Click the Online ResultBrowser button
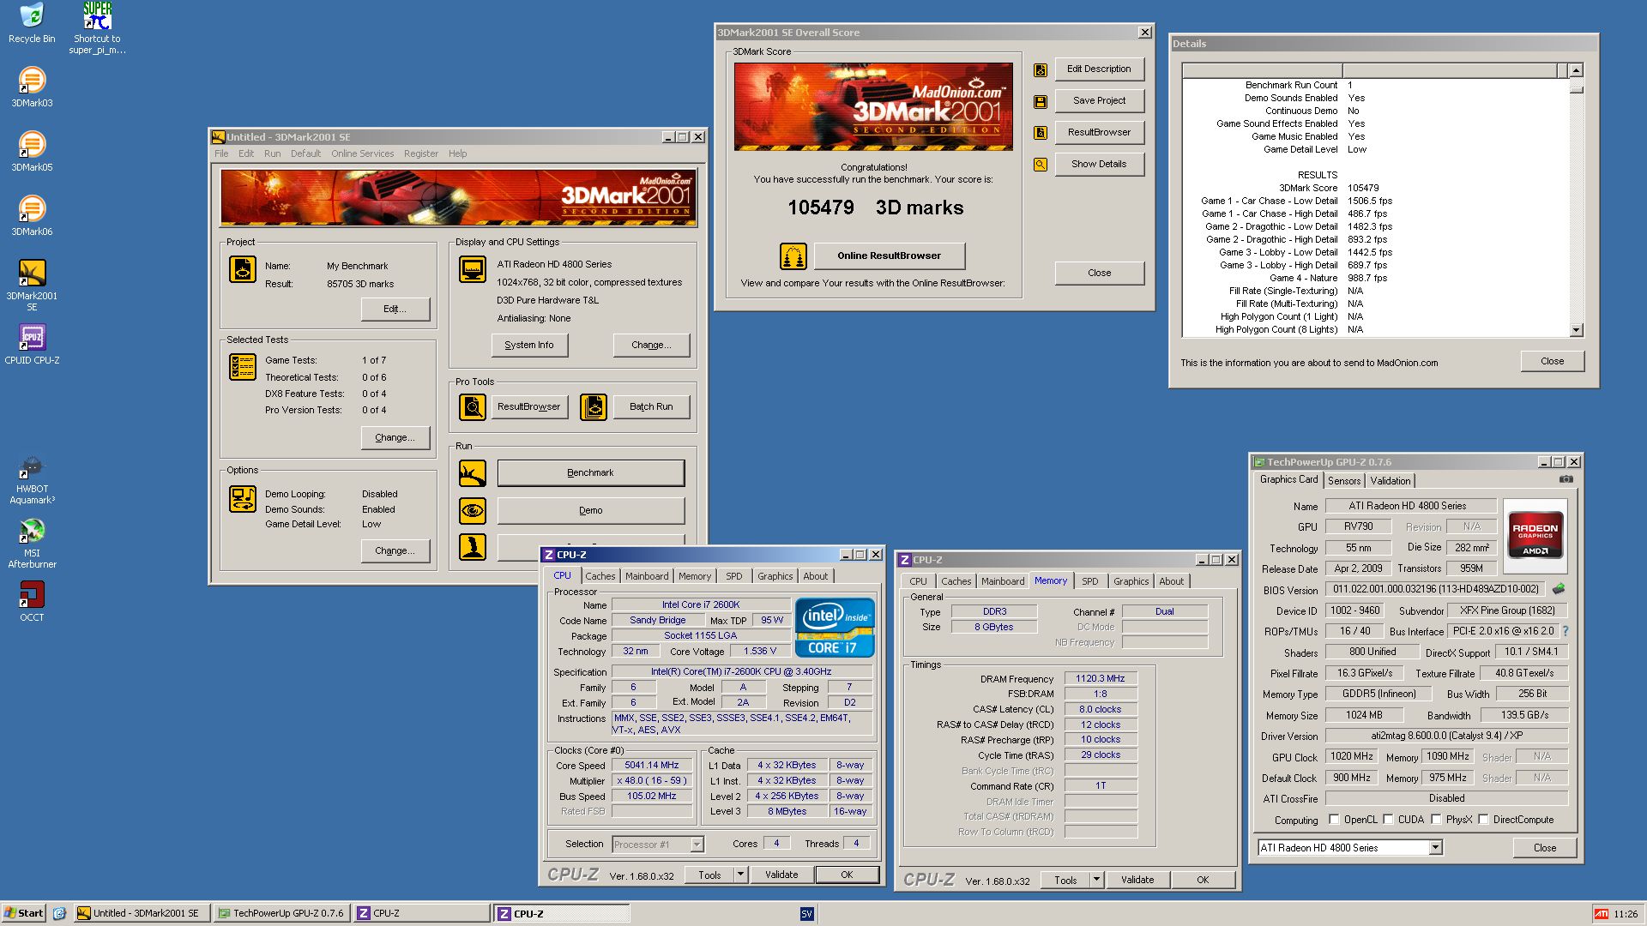This screenshot has height=926, width=1647. tap(889, 256)
